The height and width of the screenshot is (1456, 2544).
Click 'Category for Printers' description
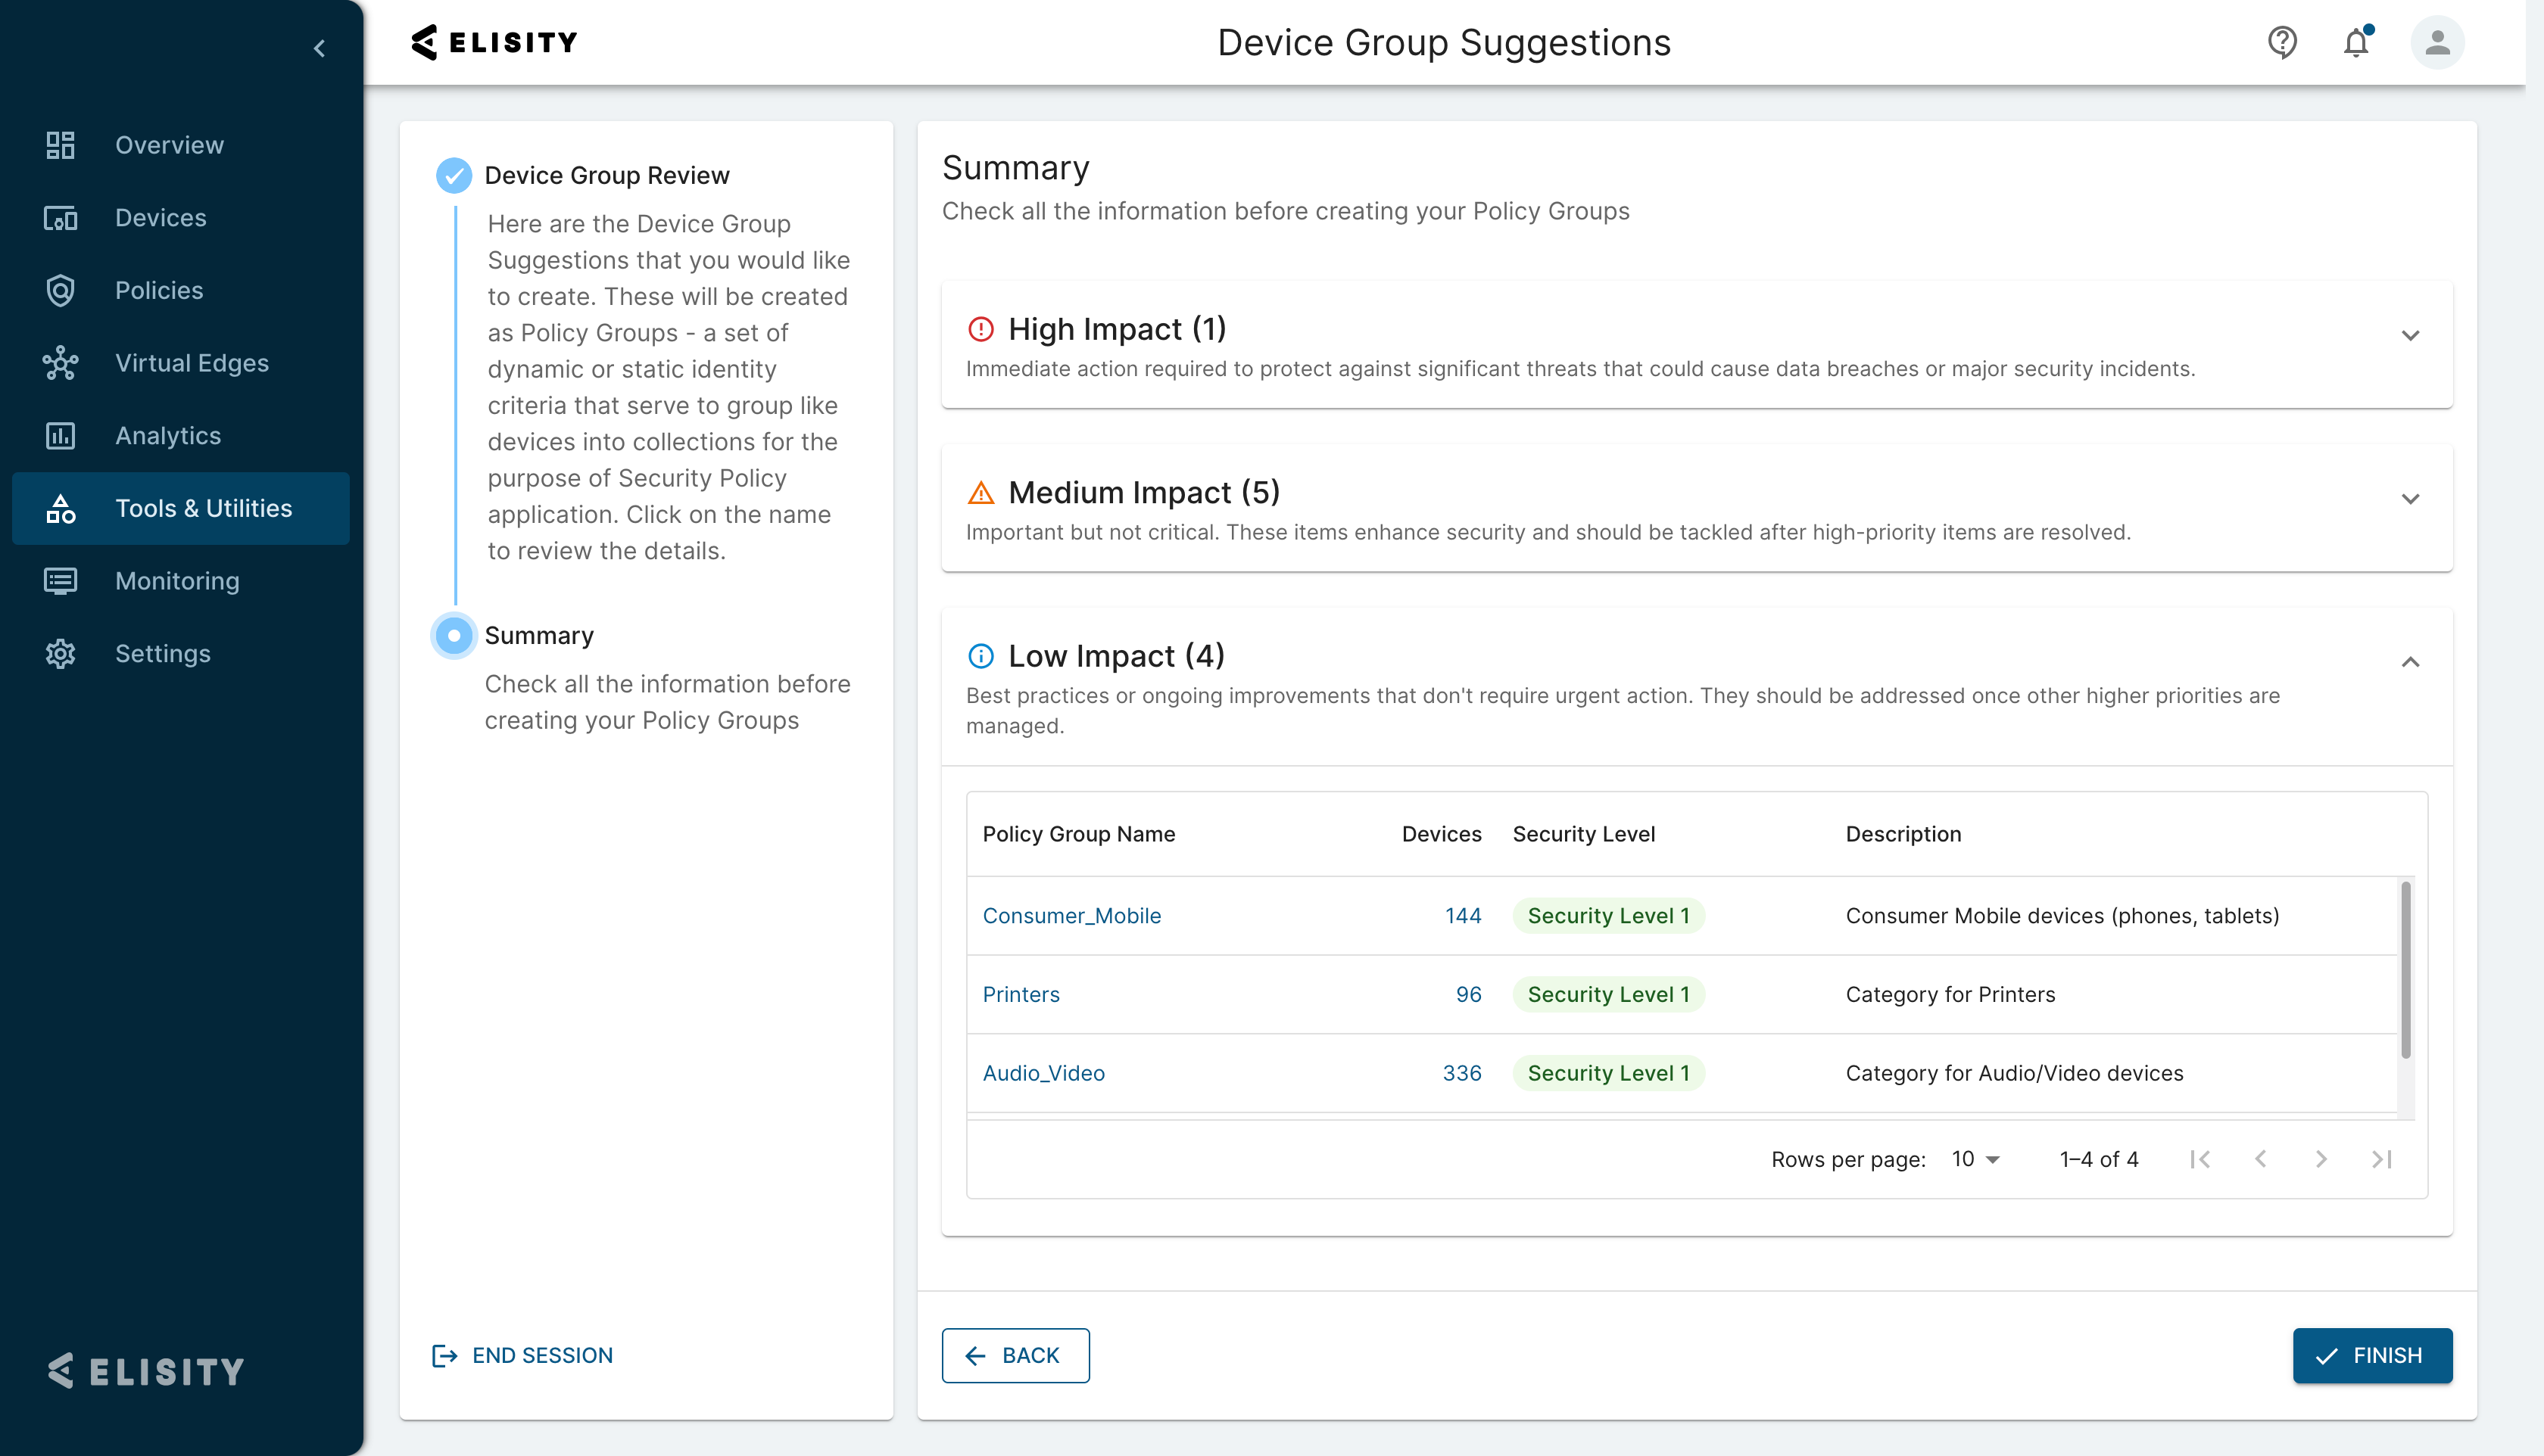1950,995
